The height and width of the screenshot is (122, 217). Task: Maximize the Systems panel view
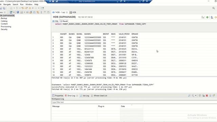(x=48, y=12)
